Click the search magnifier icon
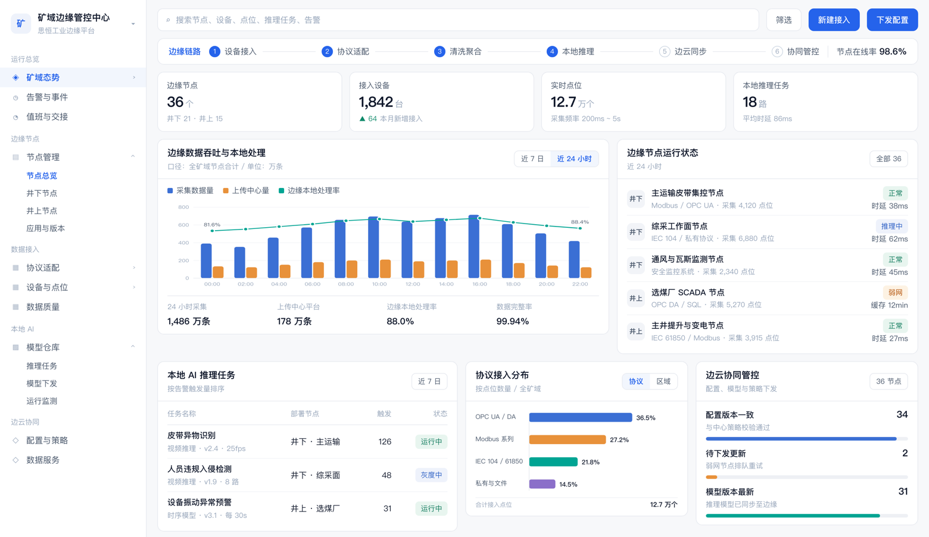929x537 pixels. coord(168,20)
